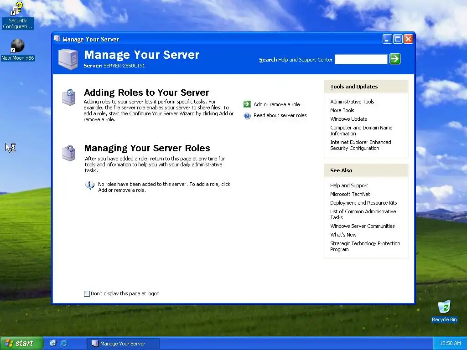Open the More Tools link
467x350 pixels.
[342, 110]
